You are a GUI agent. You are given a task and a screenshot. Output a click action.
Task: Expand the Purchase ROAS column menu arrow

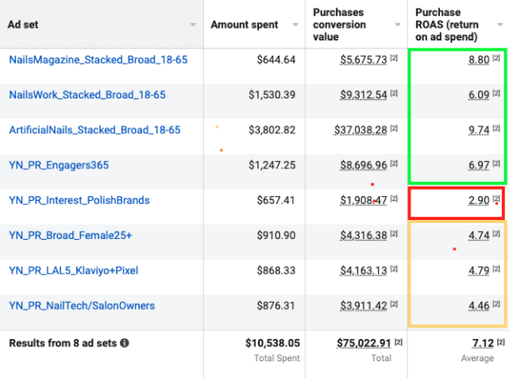pyautogui.click(x=499, y=25)
